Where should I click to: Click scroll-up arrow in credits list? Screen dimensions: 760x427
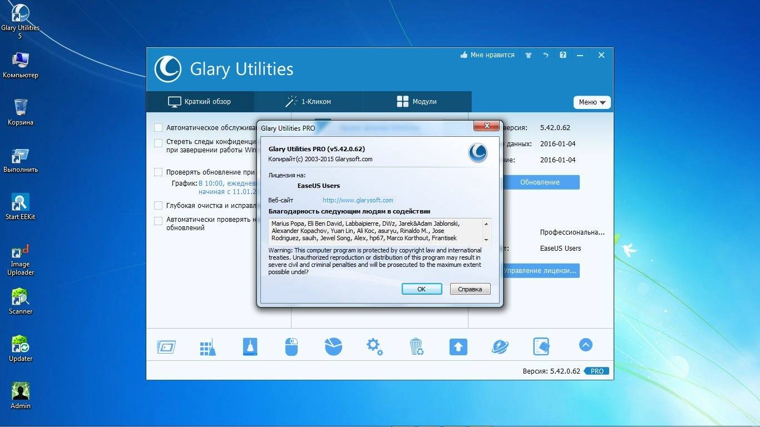pos(487,224)
